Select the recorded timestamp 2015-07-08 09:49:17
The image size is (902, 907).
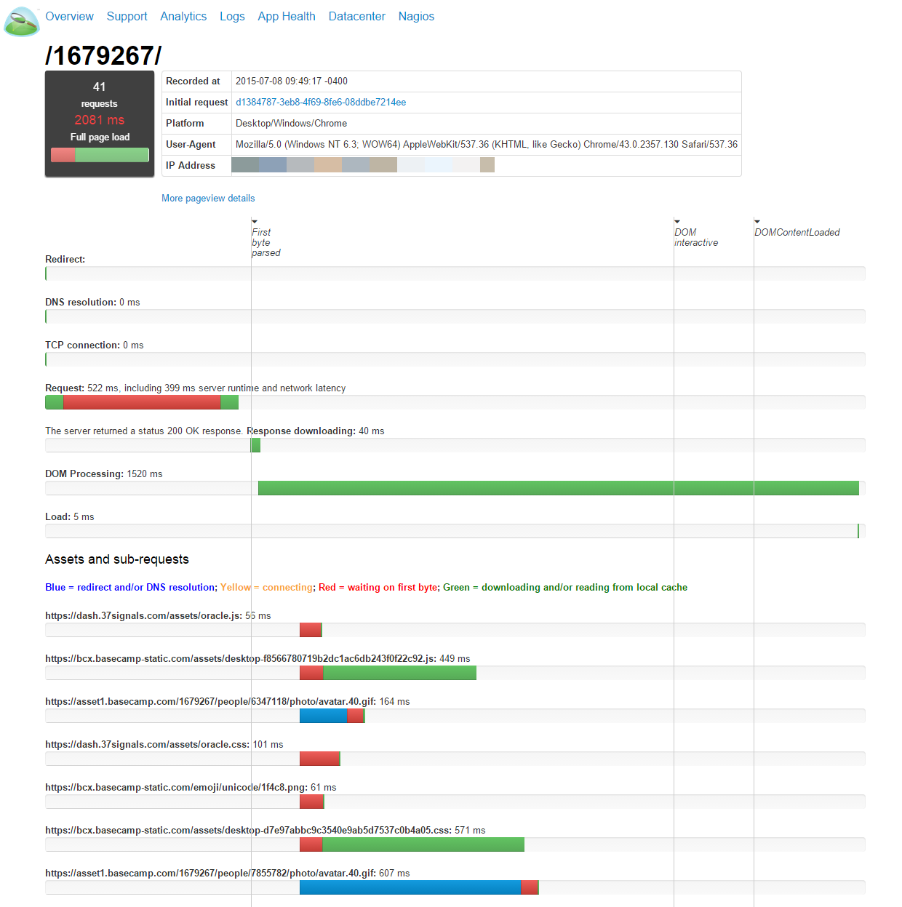tap(292, 81)
